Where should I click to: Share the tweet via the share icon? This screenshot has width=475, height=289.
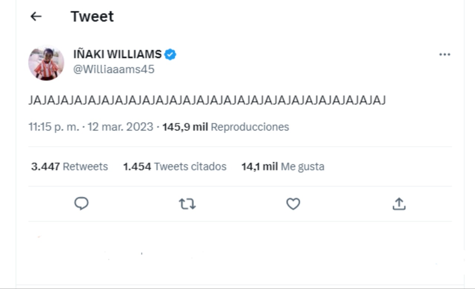399,203
